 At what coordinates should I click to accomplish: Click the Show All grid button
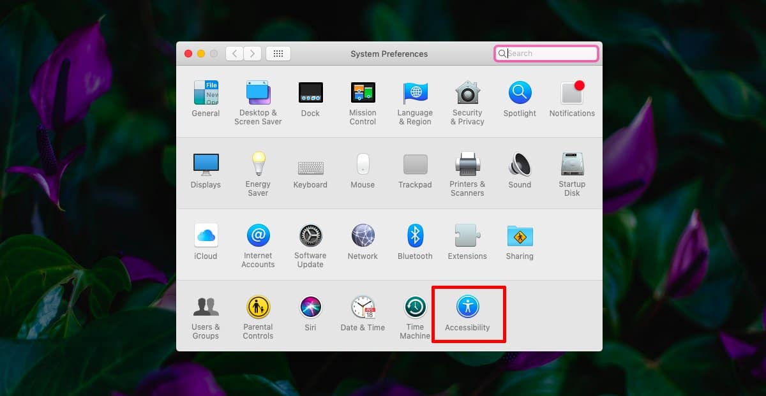pyautogui.click(x=278, y=54)
